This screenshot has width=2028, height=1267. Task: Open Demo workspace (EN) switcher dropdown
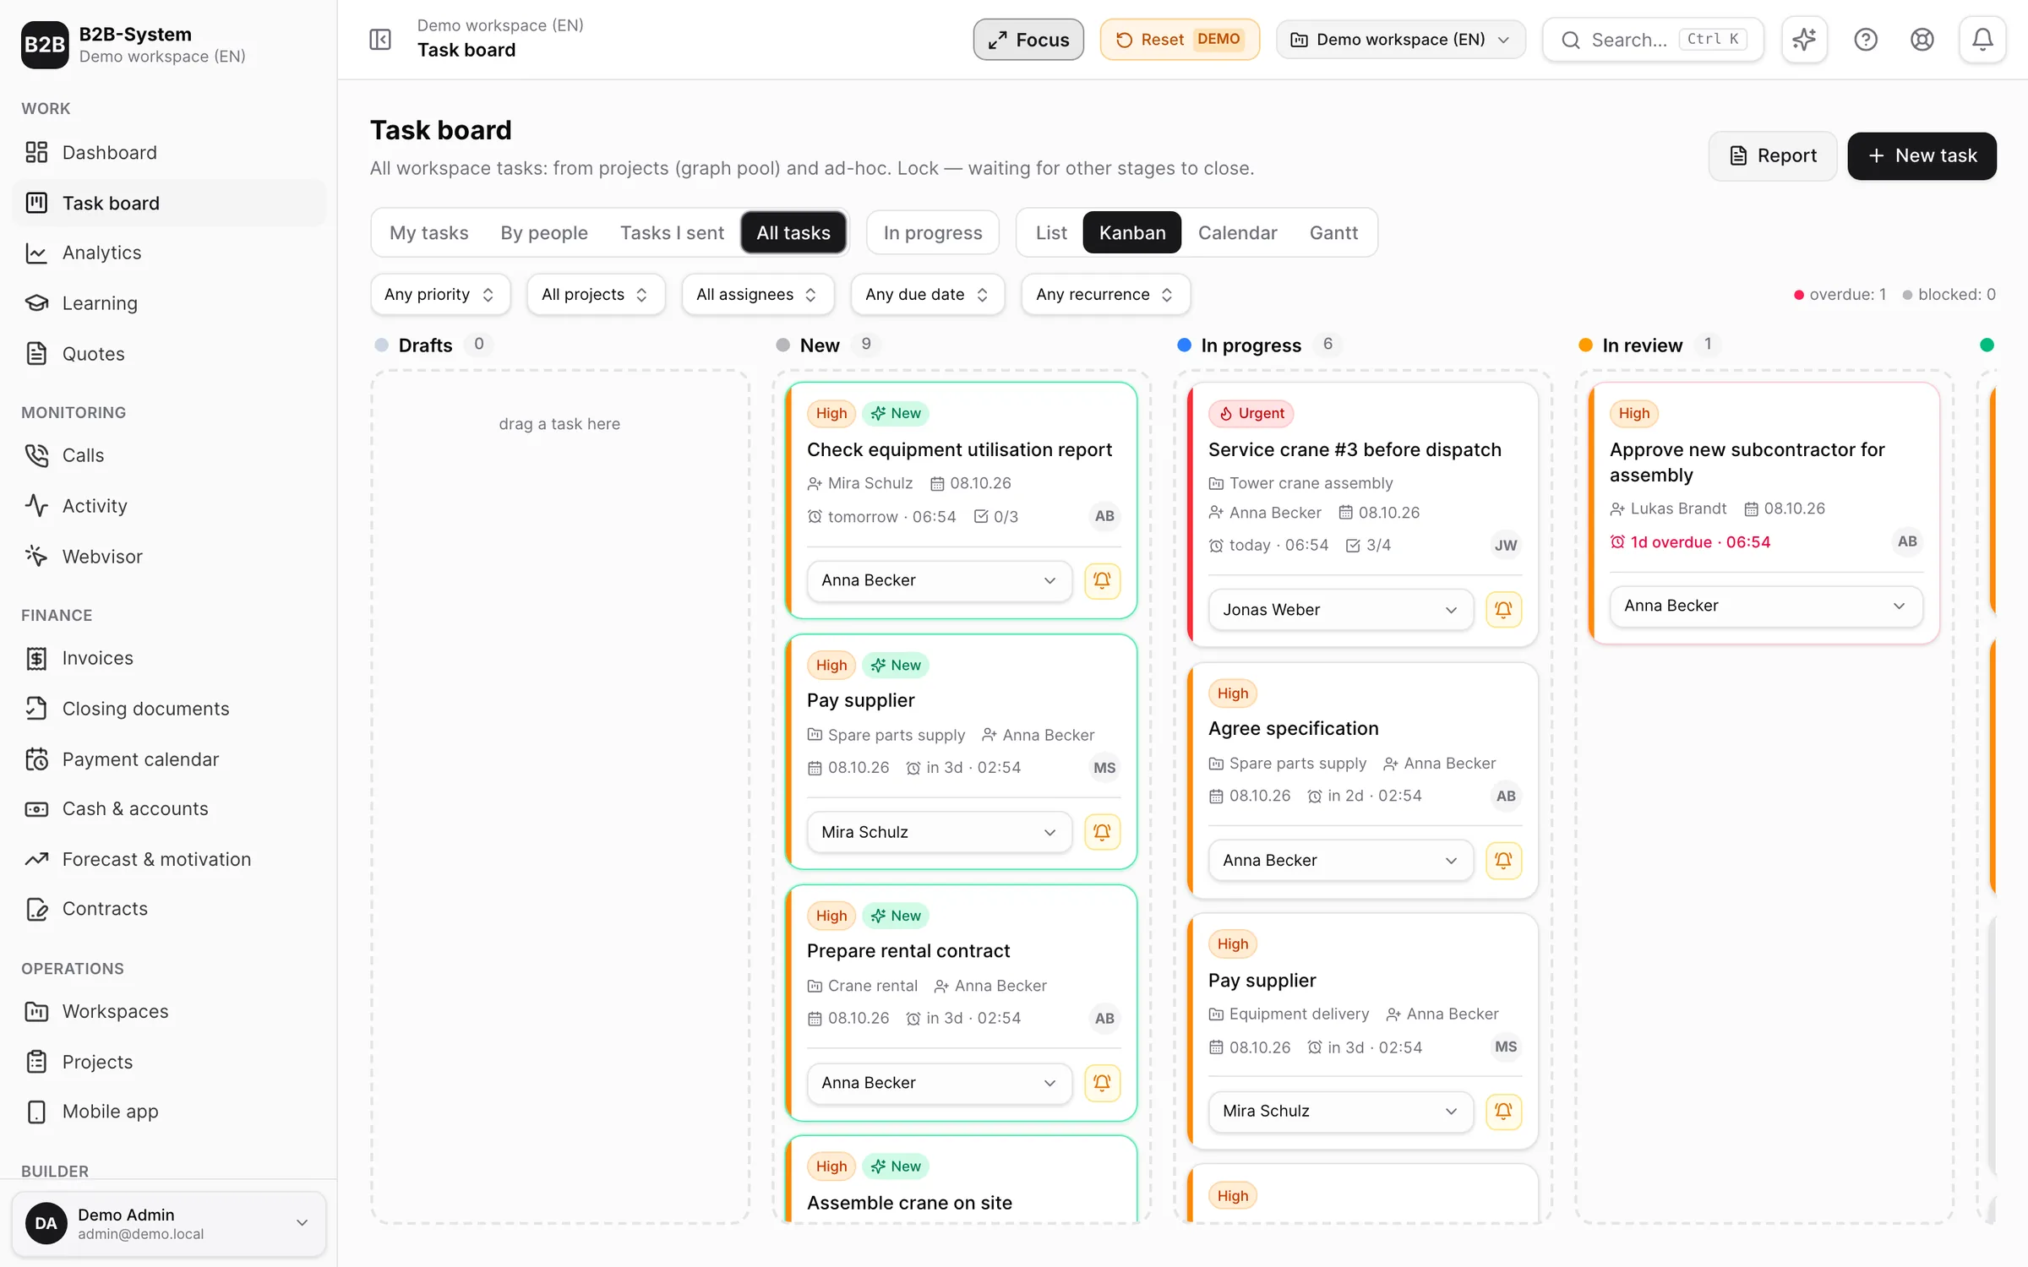(1400, 40)
